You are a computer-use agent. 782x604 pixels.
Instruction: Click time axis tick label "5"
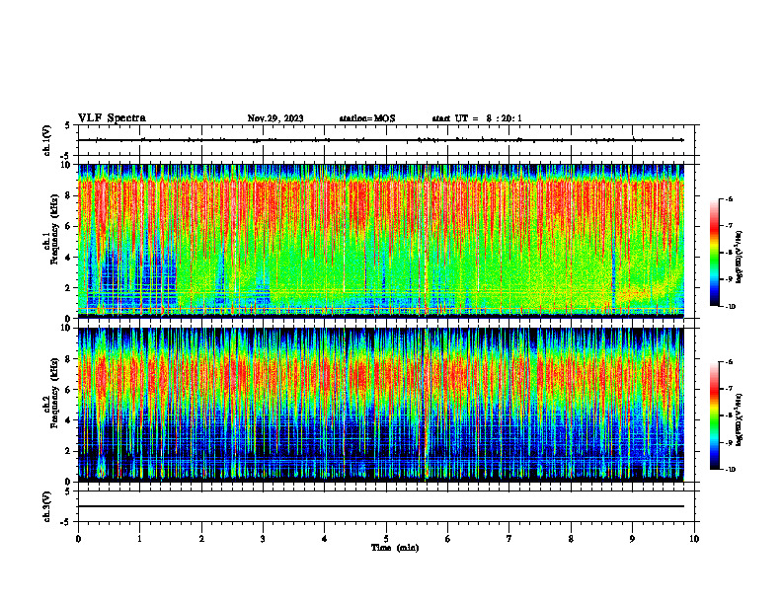point(386,539)
